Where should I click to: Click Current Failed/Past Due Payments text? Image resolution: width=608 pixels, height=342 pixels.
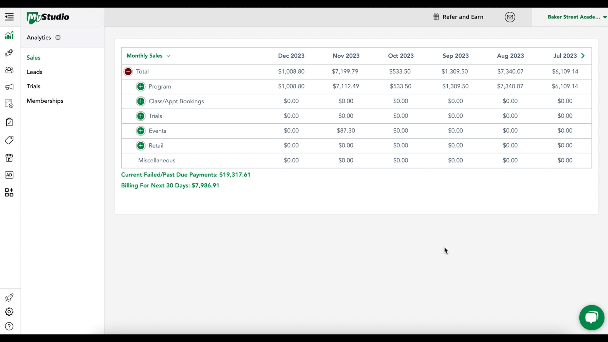tap(186, 175)
